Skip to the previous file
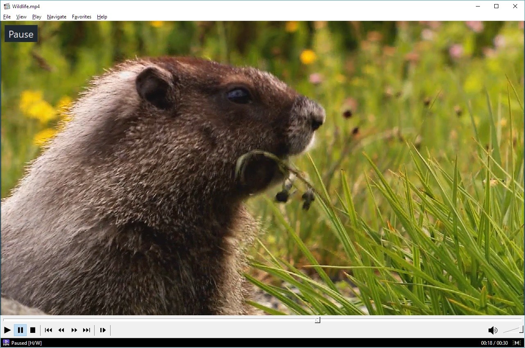The height and width of the screenshot is (348, 525). coord(48,330)
